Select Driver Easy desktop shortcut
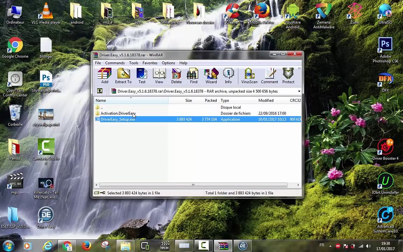The height and width of the screenshot is (252, 403). click(46, 218)
